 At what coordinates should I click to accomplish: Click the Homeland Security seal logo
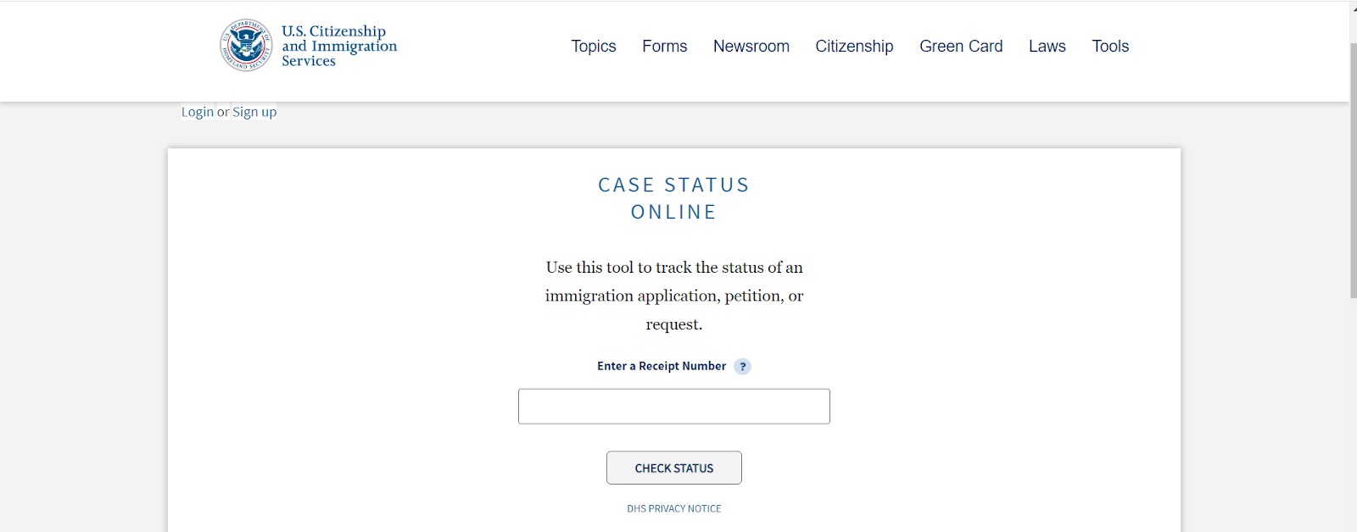246,45
